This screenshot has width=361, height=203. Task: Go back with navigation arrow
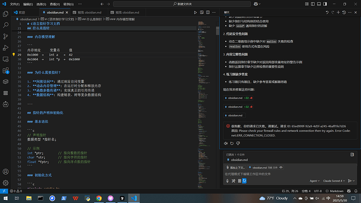point(102,4)
